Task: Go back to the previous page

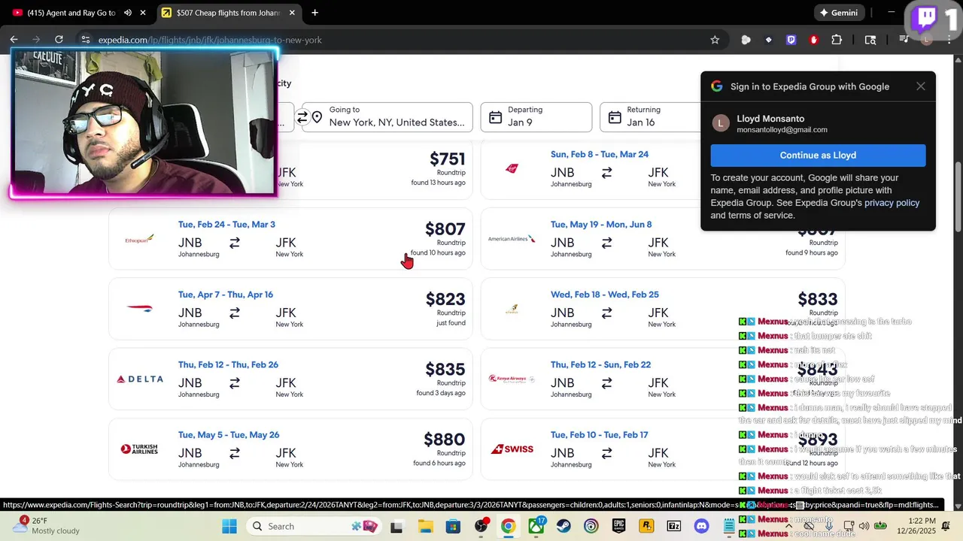Action: [14, 40]
